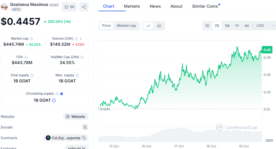Click the blue verified checkmark badge
The height and width of the screenshot is (149, 276).
(x=62, y=94)
